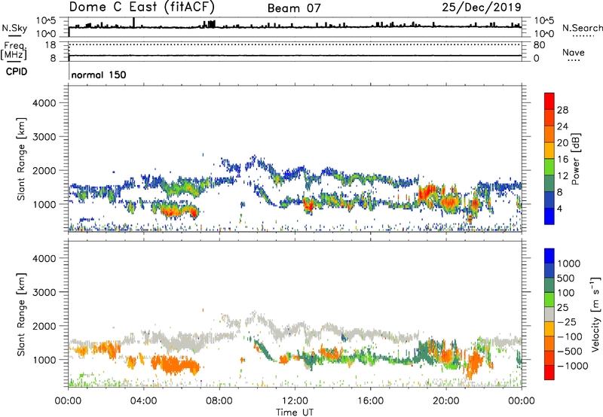Viewport: 603px width, 417px height.
Task: Click the blue bottom of the power colorbar
Action: (x=549, y=216)
